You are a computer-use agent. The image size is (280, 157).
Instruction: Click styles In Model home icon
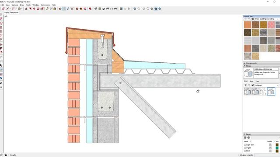[252, 85]
